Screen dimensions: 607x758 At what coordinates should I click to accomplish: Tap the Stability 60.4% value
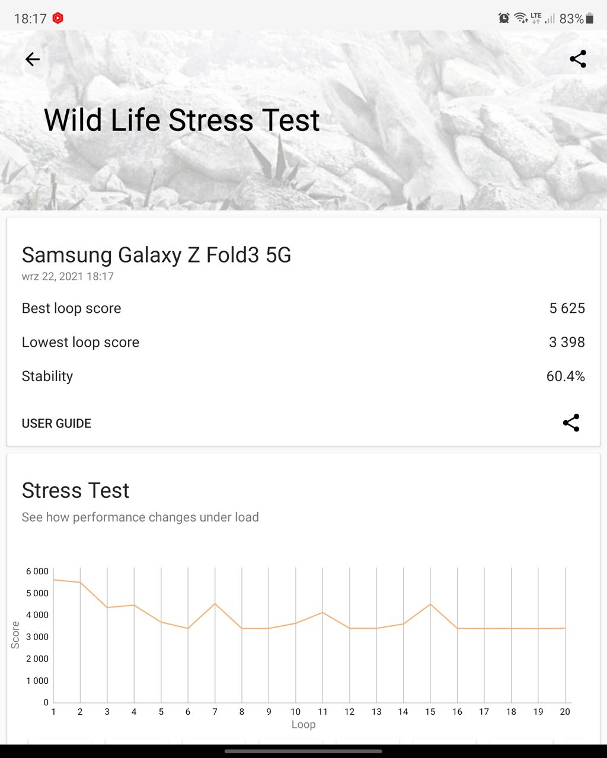[x=566, y=376]
